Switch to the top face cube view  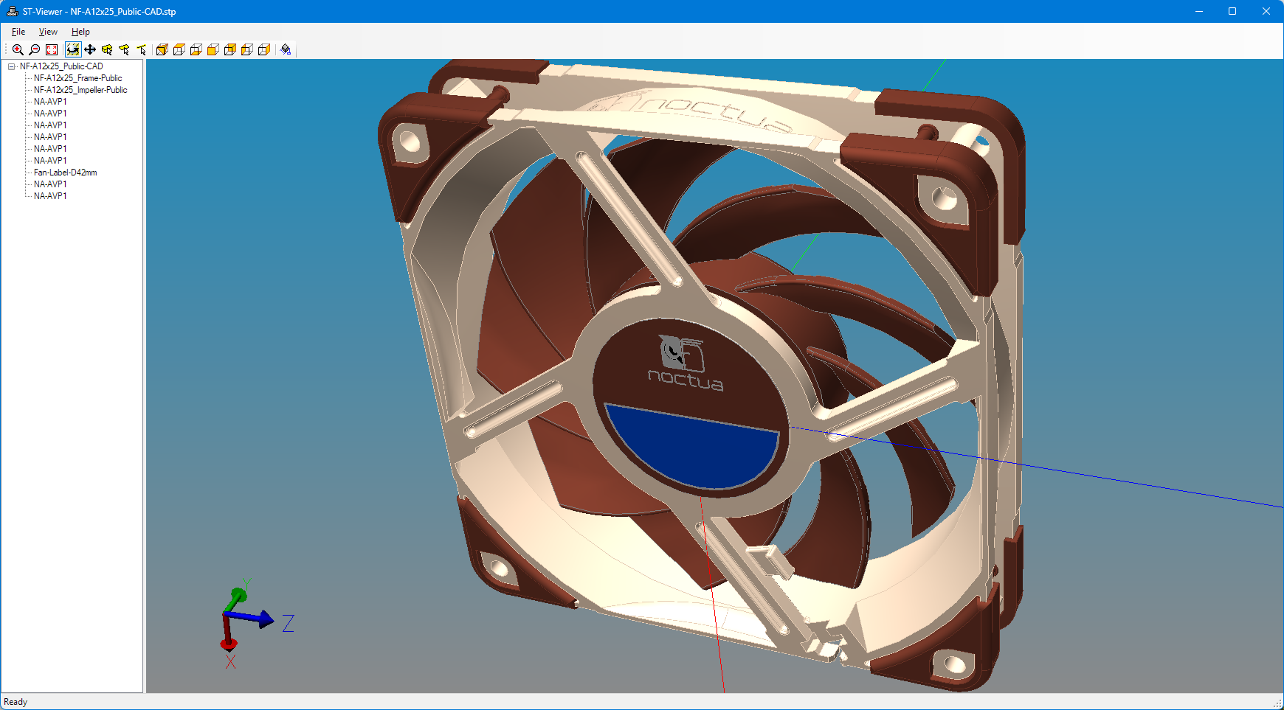(x=179, y=49)
